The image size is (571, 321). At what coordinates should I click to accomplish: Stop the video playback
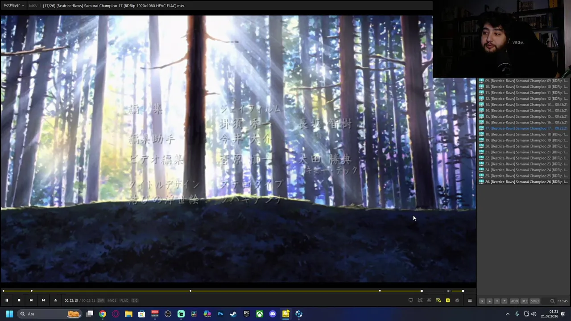pyautogui.click(x=19, y=300)
